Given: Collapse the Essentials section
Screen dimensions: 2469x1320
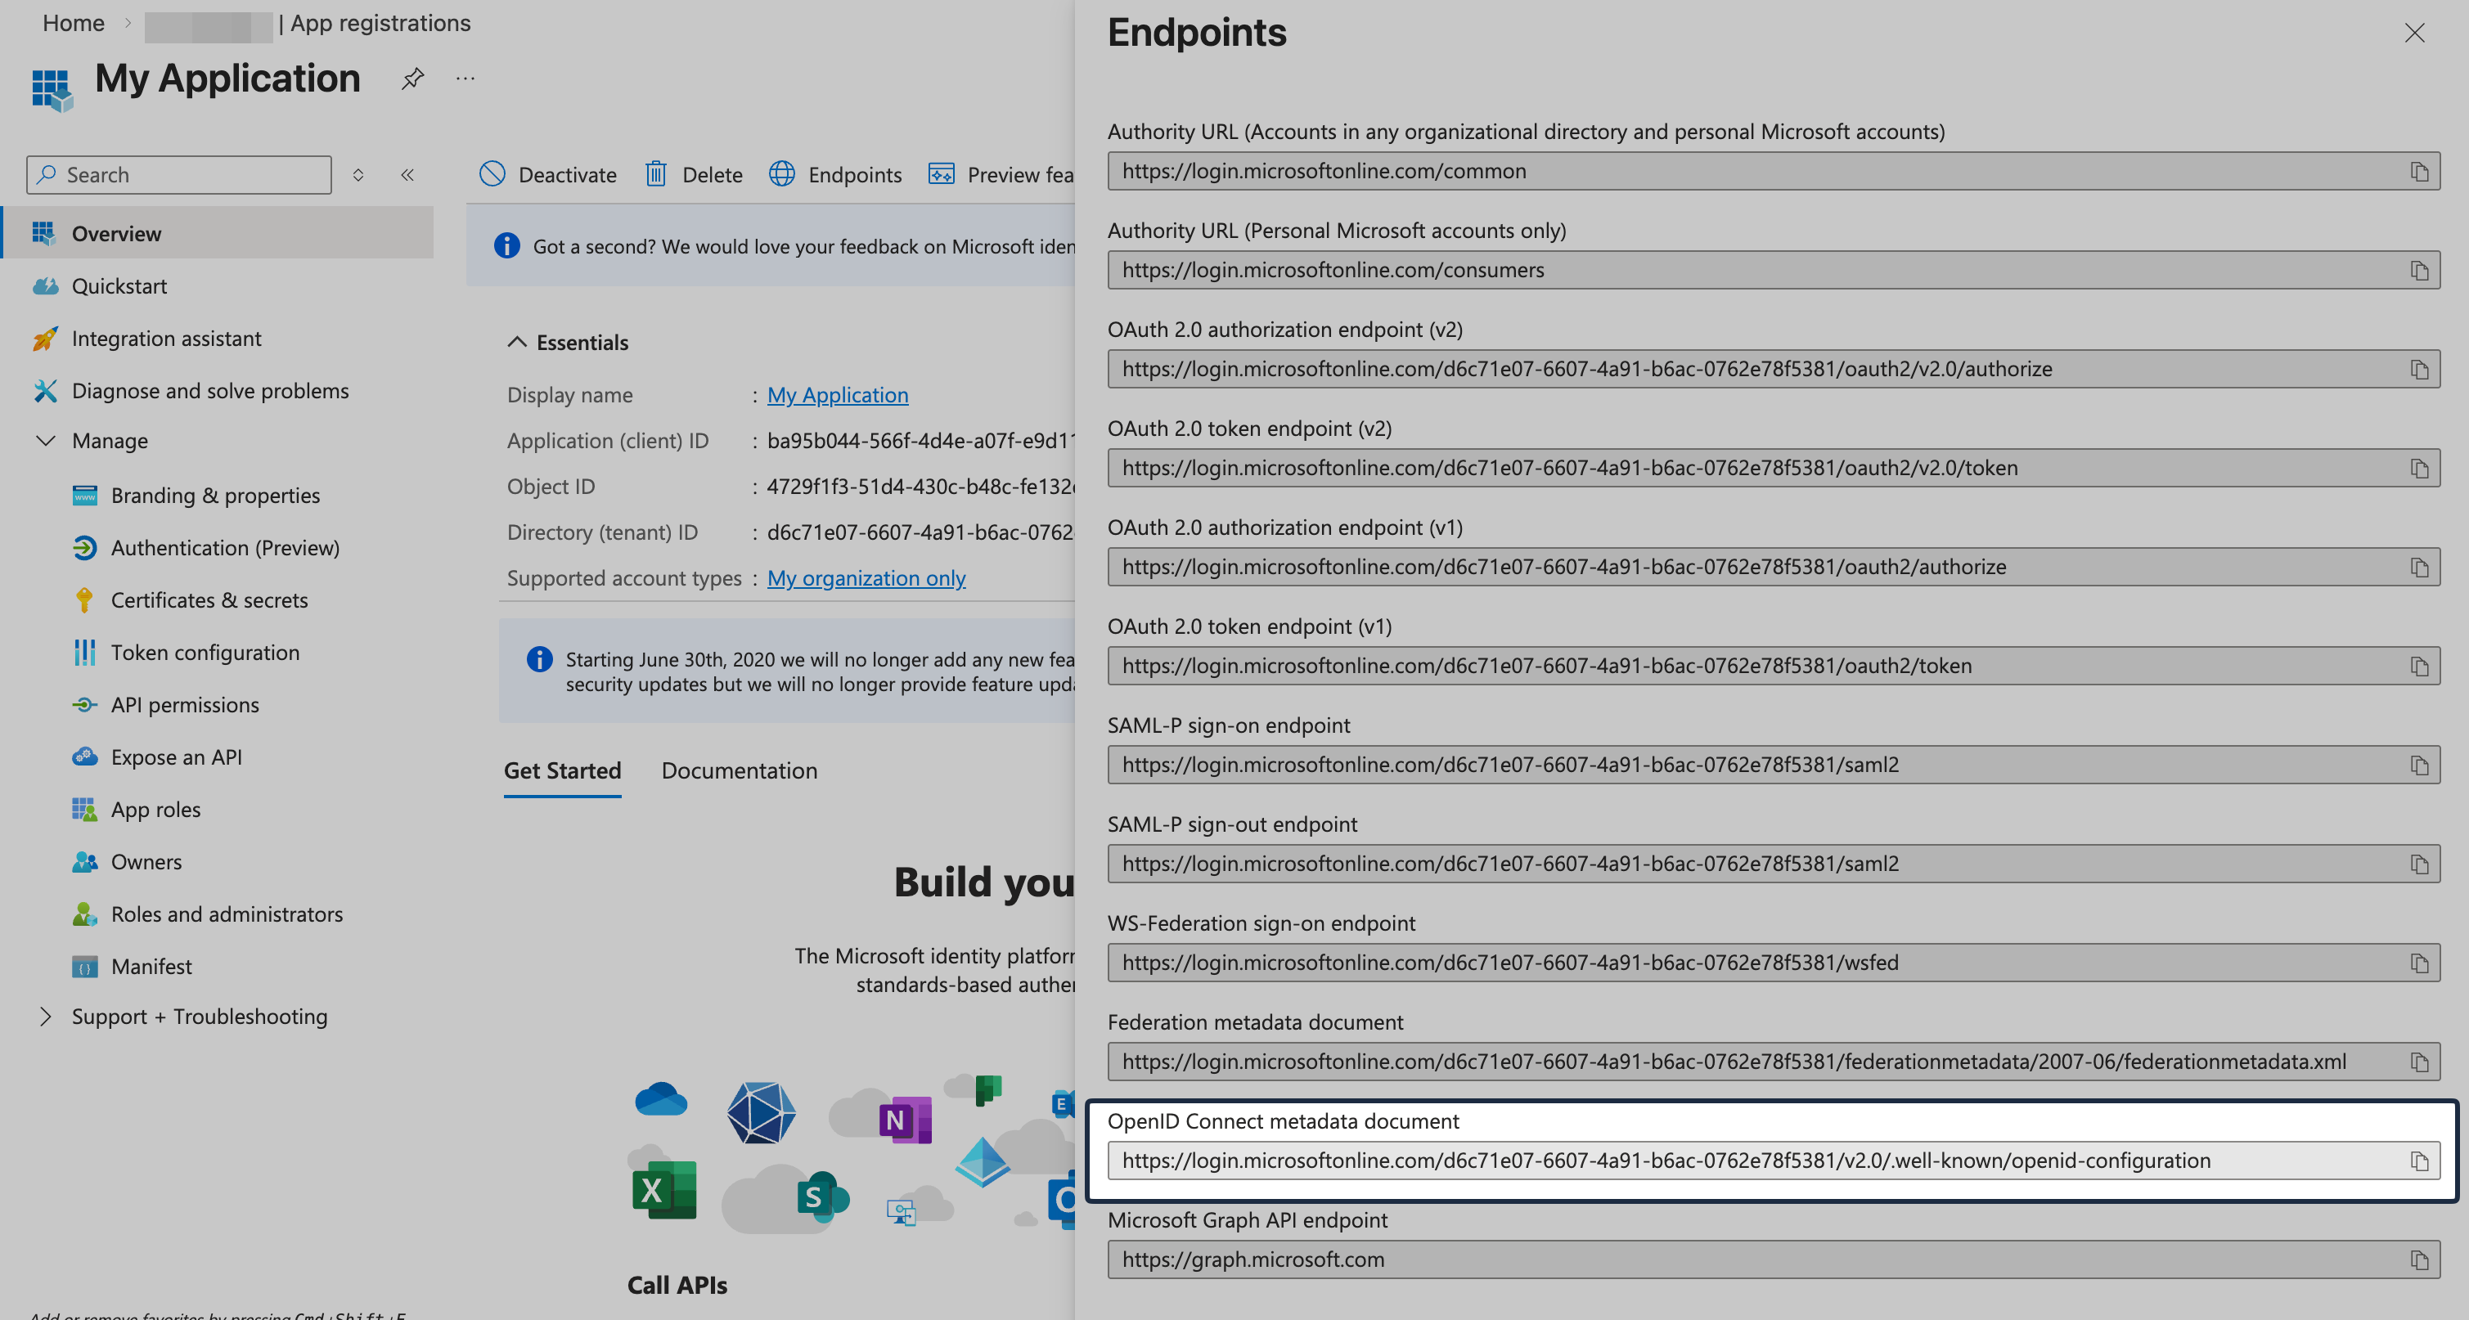Looking at the screenshot, I should [516, 341].
